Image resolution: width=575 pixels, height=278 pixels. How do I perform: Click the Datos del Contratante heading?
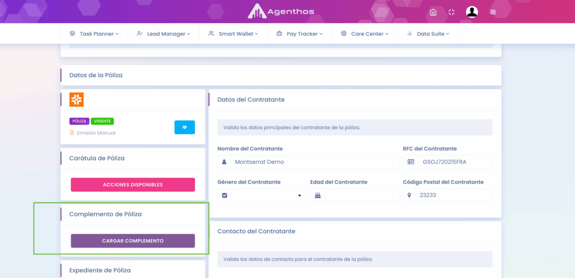pos(251,99)
